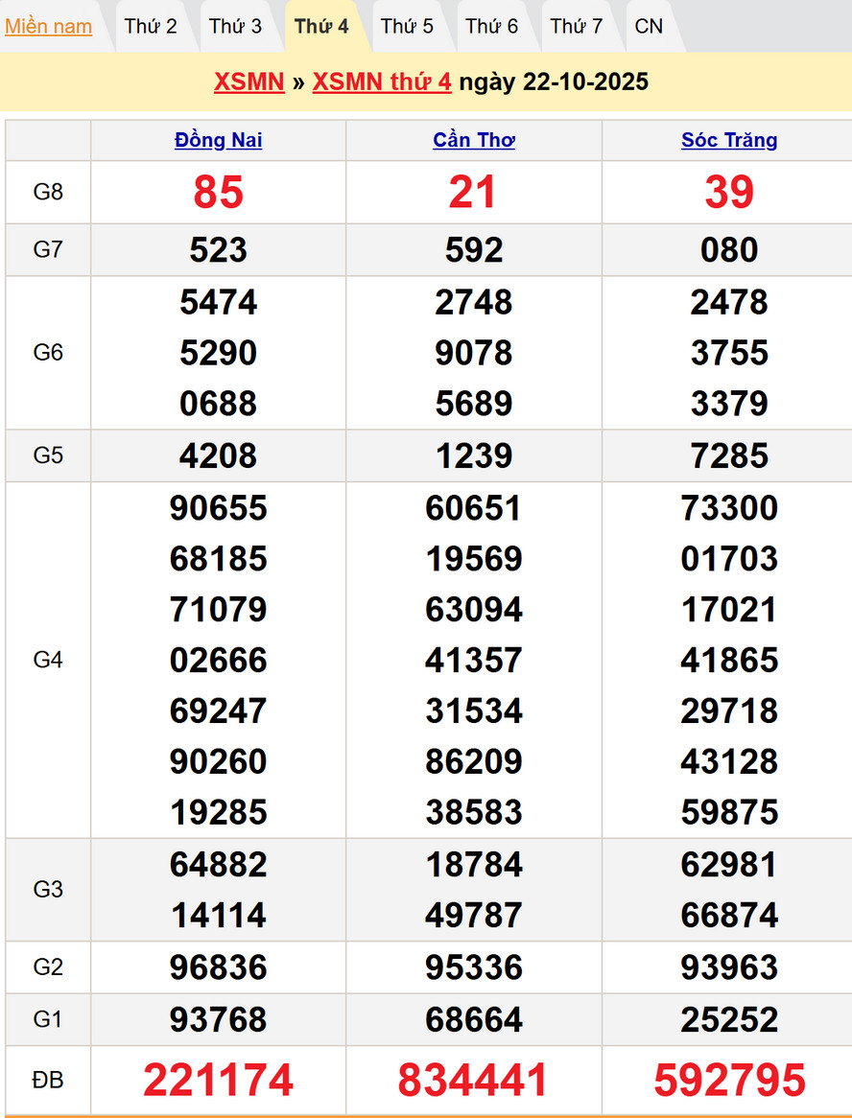Select the Thứ 3 tab
This screenshot has height=1118, width=852.
(235, 27)
